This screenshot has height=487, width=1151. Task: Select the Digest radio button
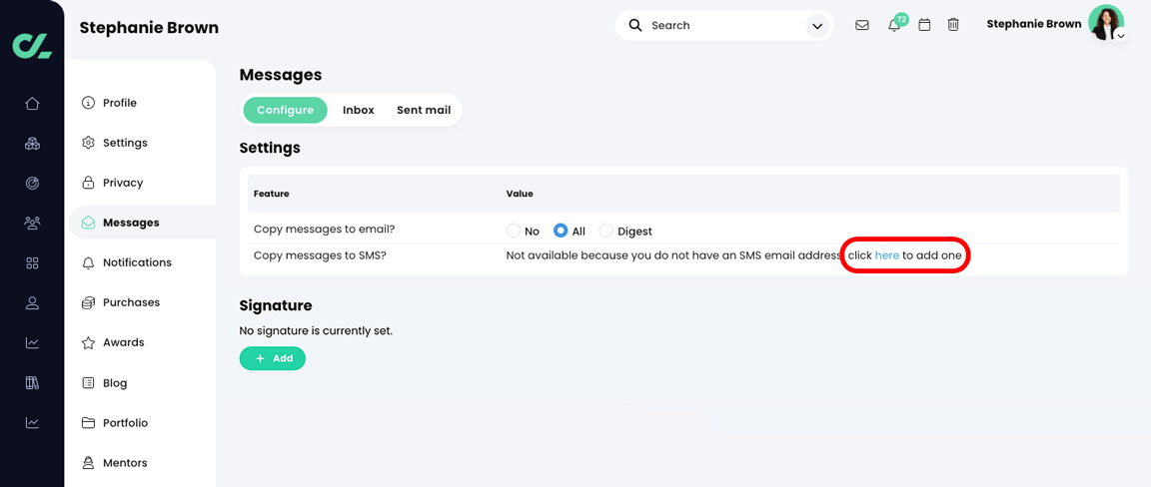tap(606, 232)
